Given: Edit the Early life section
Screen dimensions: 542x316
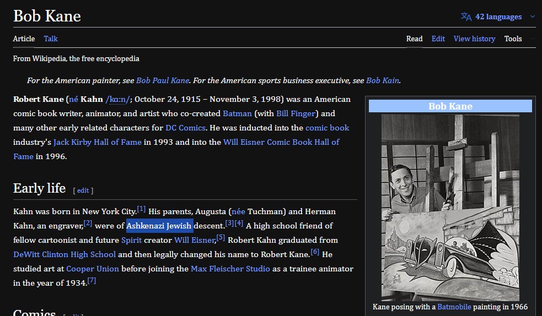Looking at the screenshot, I should 83,190.
